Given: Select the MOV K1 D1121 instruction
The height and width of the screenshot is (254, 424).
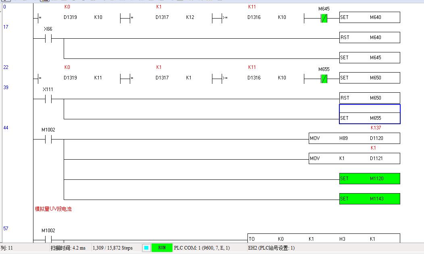Looking at the screenshot, I should [x=354, y=159].
